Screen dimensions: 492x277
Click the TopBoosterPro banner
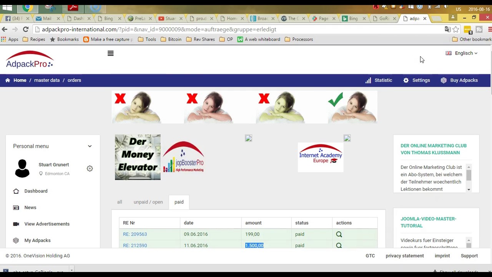[x=183, y=157]
